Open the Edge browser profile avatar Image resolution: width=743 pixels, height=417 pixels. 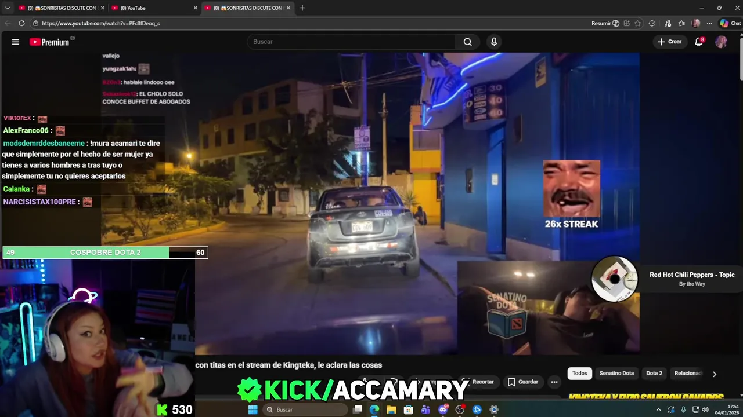tap(696, 23)
